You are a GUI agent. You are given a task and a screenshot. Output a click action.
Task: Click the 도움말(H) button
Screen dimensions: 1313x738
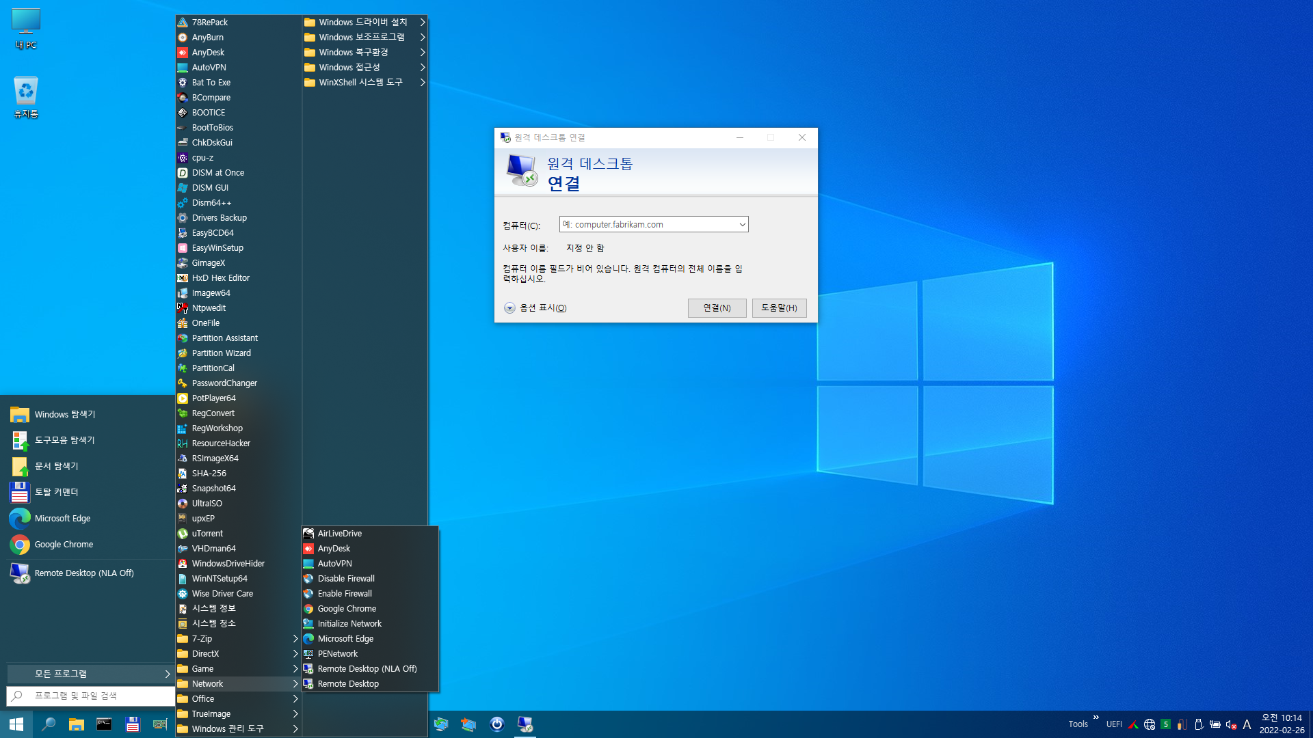click(779, 308)
